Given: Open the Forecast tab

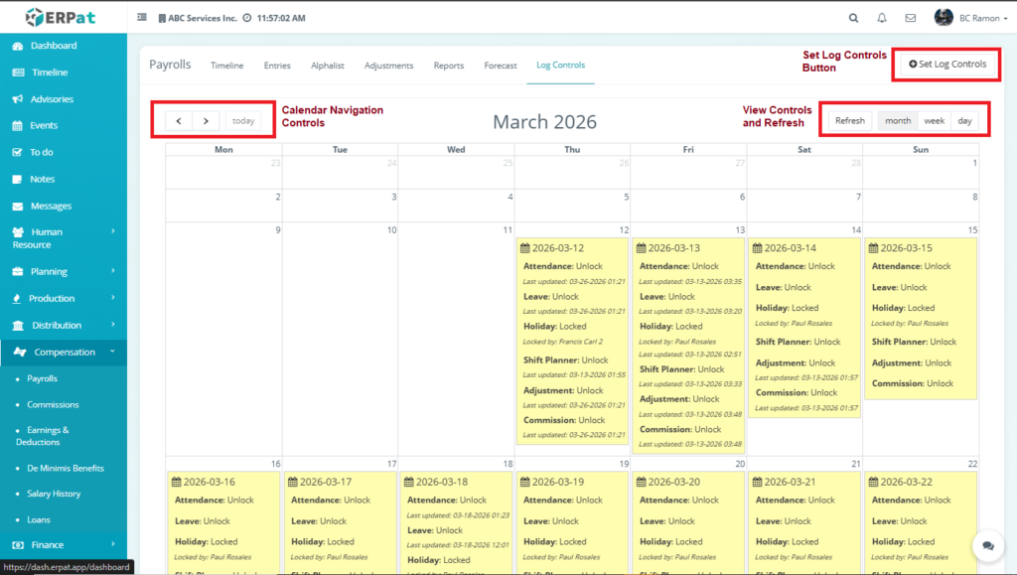Looking at the screenshot, I should (501, 66).
